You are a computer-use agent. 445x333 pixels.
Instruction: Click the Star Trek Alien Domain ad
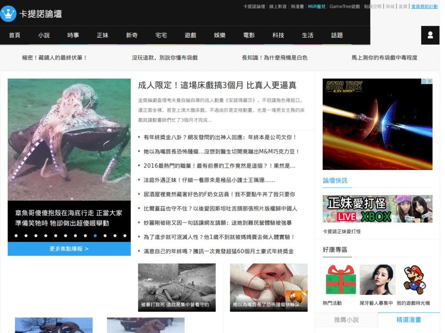point(378,124)
